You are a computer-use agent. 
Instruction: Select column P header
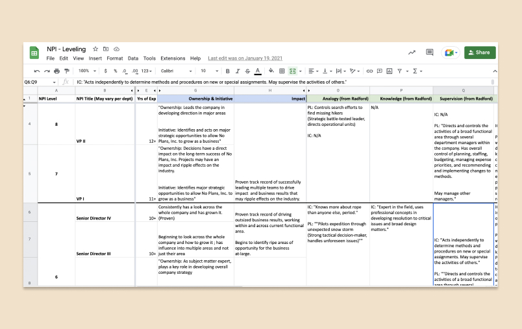(401, 90)
